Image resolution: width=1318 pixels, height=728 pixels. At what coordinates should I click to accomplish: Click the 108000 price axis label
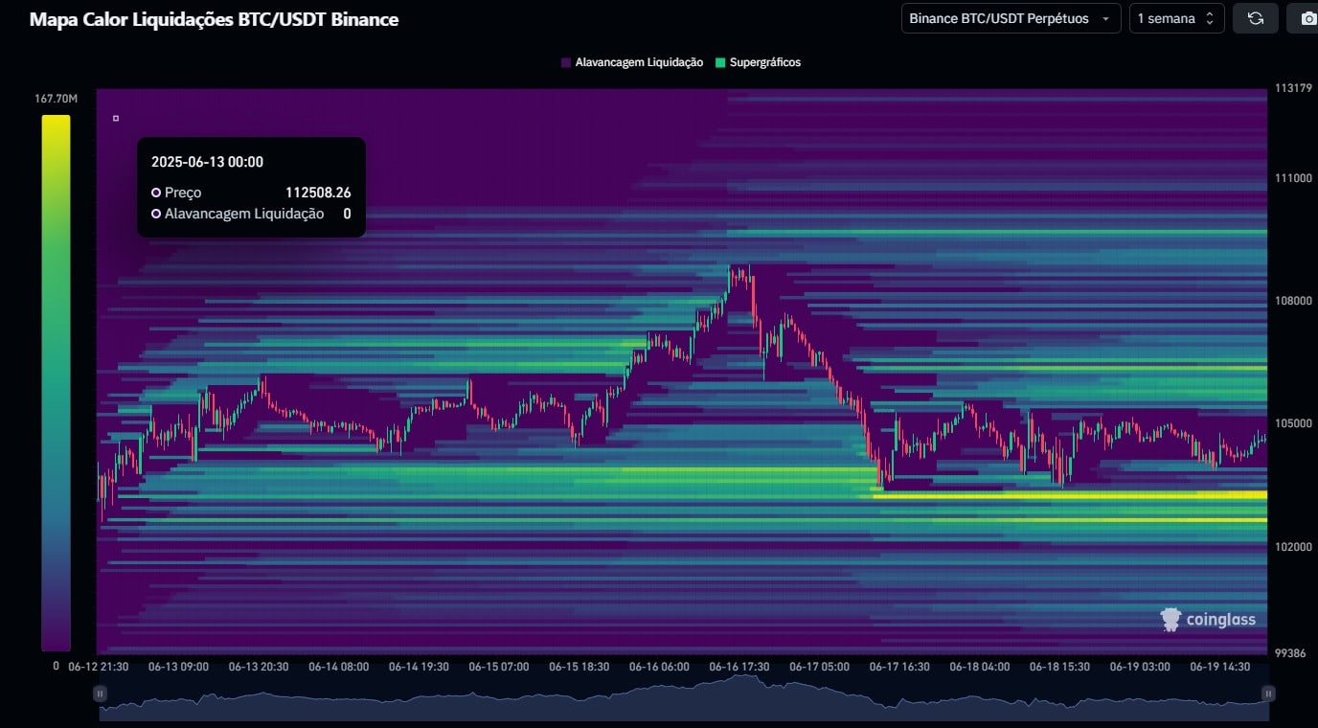1292,301
